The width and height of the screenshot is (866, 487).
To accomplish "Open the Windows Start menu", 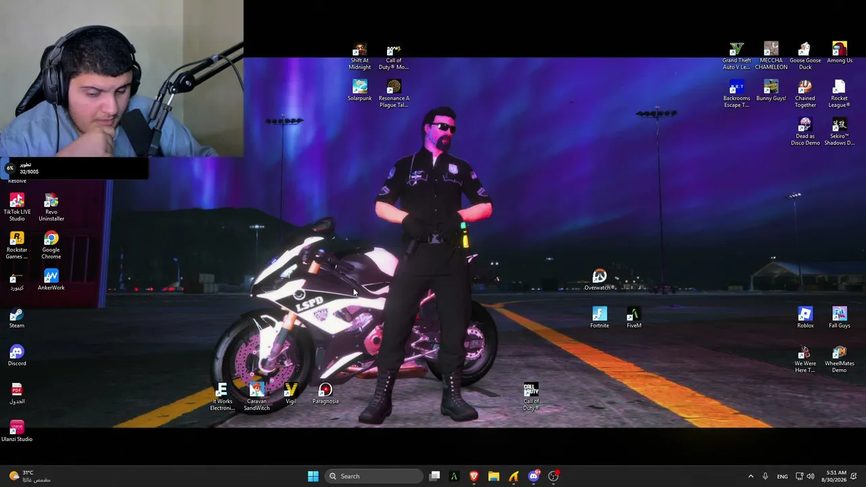I will click(x=313, y=476).
